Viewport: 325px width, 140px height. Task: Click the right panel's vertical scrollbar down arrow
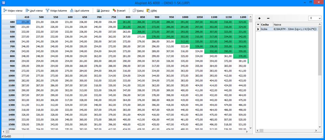[x=320, y=127]
